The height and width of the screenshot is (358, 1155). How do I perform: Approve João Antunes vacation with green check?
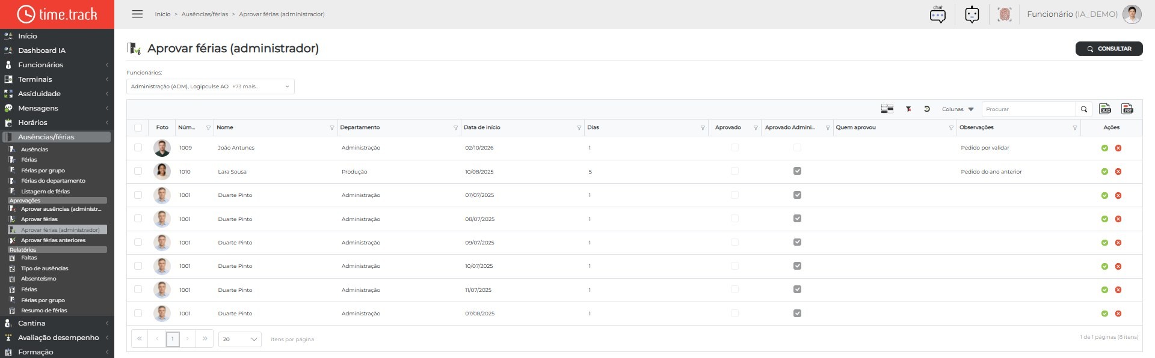pyautogui.click(x=1104, y=148)
